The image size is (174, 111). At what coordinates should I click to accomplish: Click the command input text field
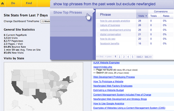click(x=112, y=4)
